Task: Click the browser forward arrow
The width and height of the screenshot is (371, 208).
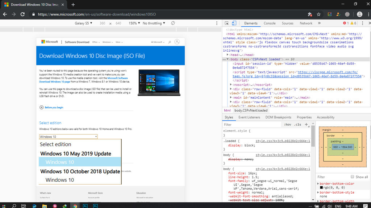Action: coord(14,14)
